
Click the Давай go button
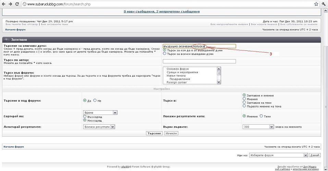(x=315, y=155)
